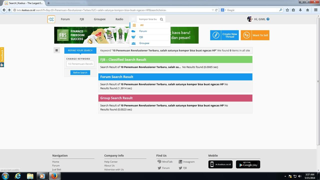Select All in the search category dropdown

(150, 25)
